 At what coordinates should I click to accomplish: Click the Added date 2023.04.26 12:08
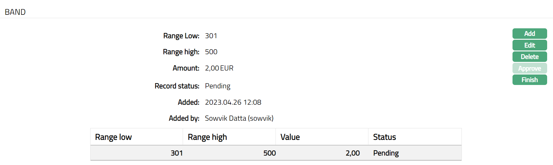click(x=233, y=102)
